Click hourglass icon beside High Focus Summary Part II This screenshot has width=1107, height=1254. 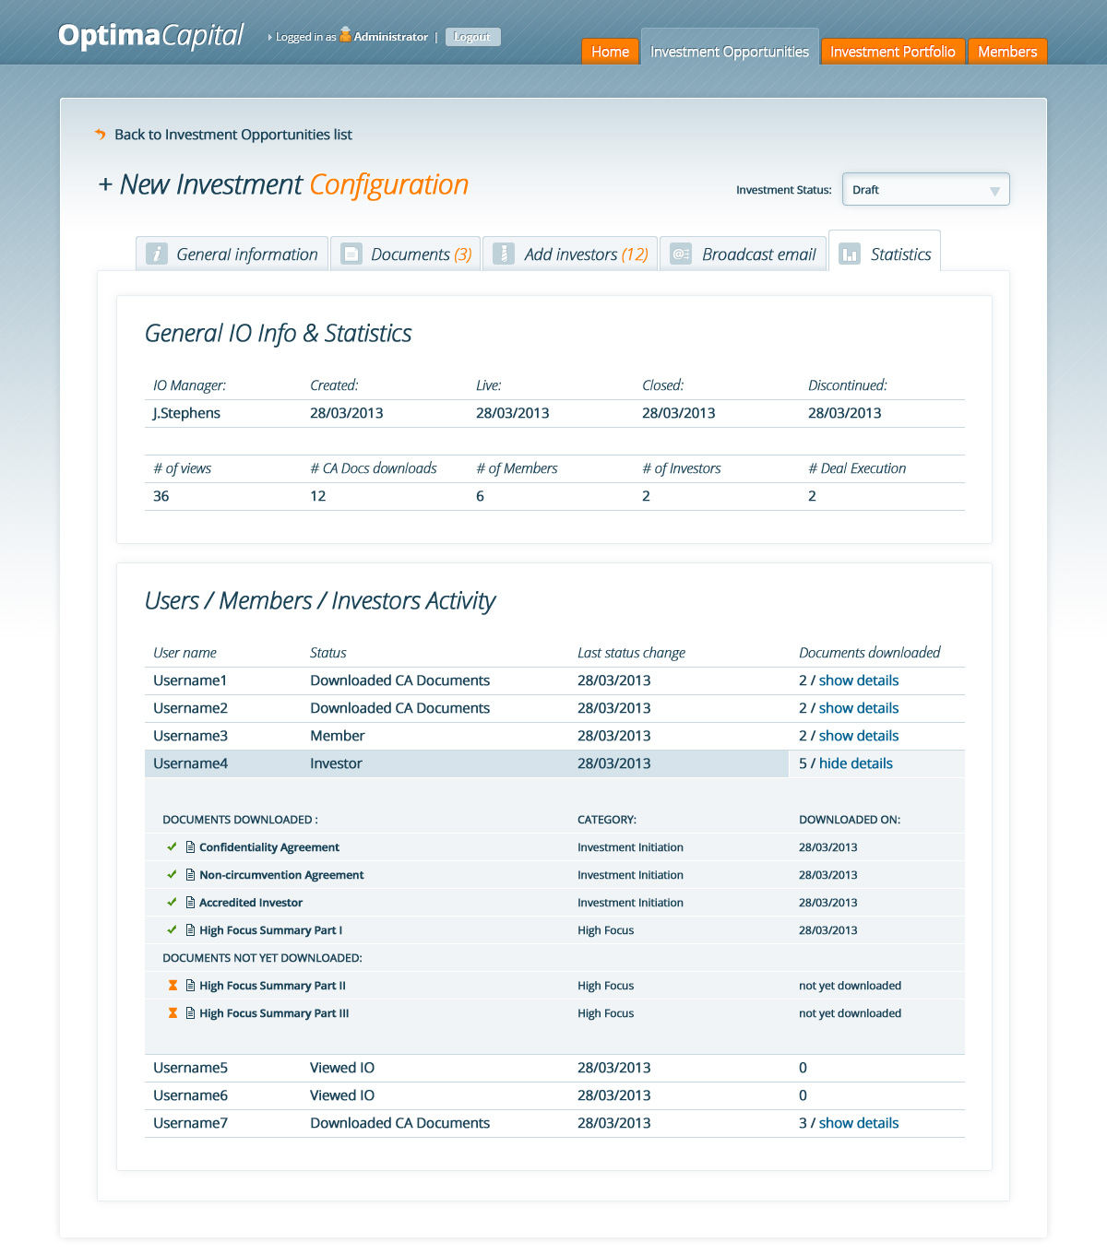(173, 986)
